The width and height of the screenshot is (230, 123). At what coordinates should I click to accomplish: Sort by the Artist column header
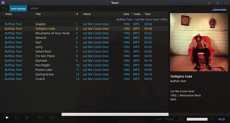9,14
